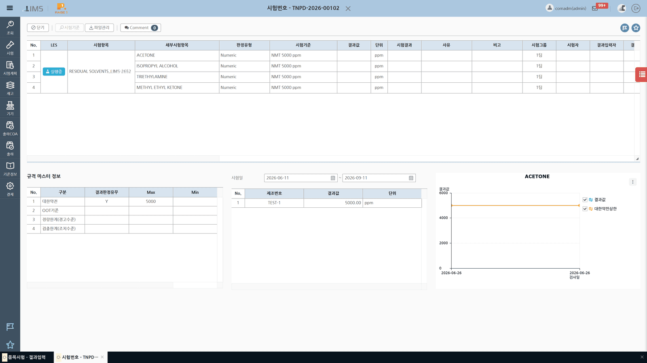Image resolution: width=647 pixels, height=363 pixels.
Task: Switch to the 품목시험 - 결과입력 bottom tab
Action: click(x=27, y=357)
